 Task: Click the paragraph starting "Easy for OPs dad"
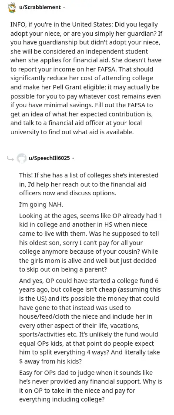(x=90, y=386)
